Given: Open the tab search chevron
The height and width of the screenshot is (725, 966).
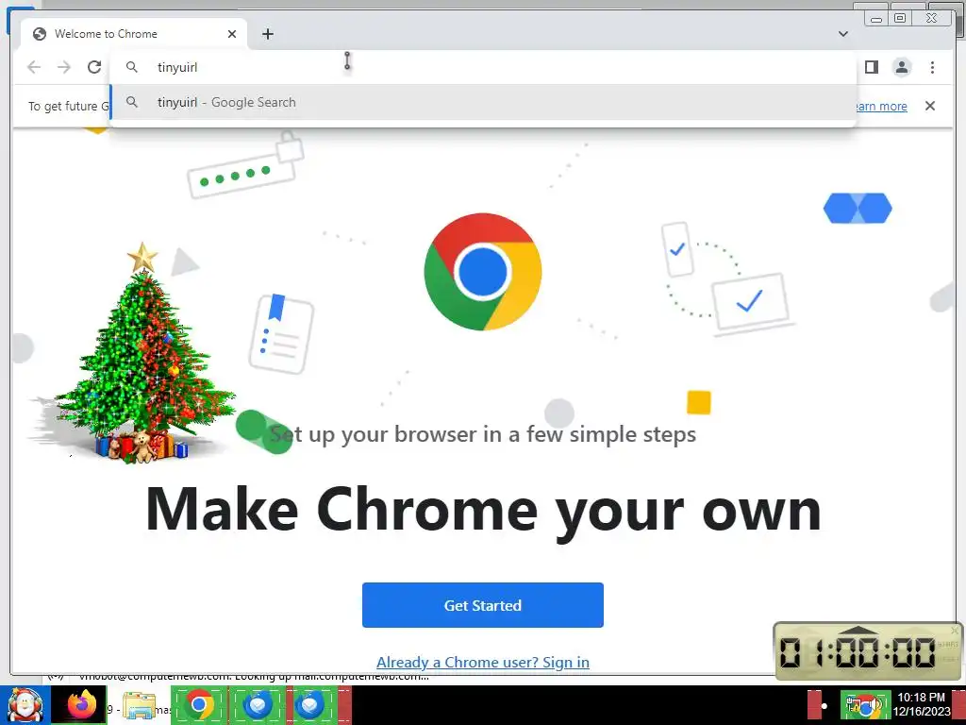Looking at the screenshot, I should pos(843,34).
